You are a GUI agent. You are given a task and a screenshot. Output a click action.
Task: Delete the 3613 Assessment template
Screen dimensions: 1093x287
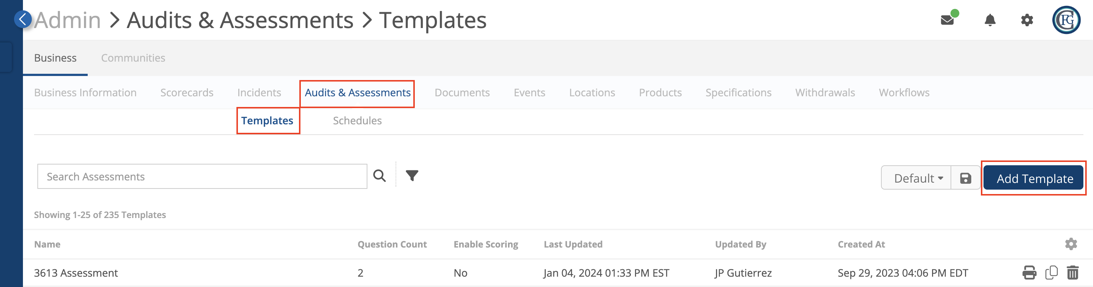tap(1073, 273)
